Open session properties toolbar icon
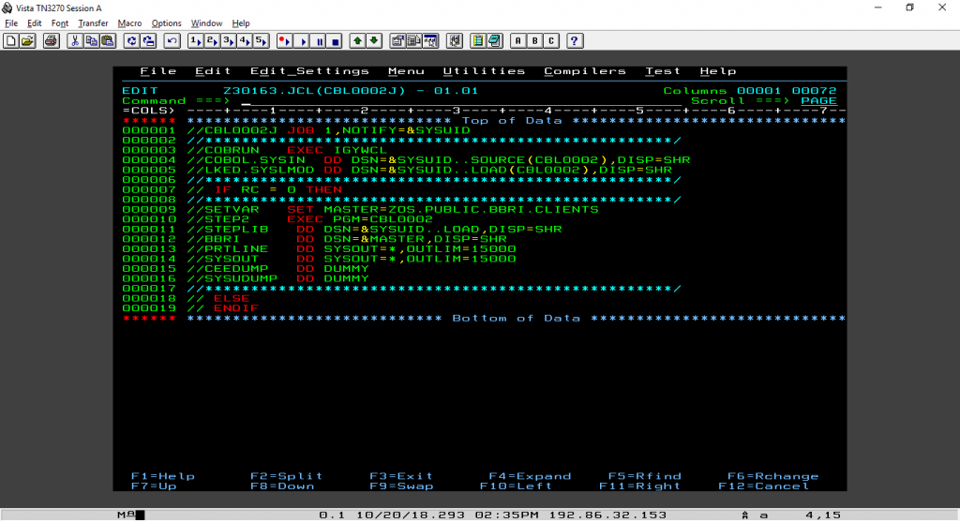 click(x=397, y=41)
